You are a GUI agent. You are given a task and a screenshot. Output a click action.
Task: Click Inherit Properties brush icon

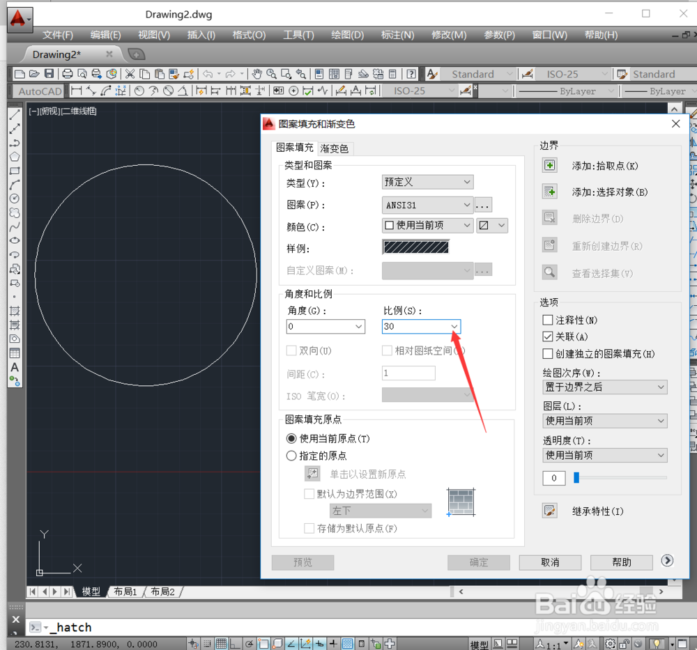pos(550,511)
